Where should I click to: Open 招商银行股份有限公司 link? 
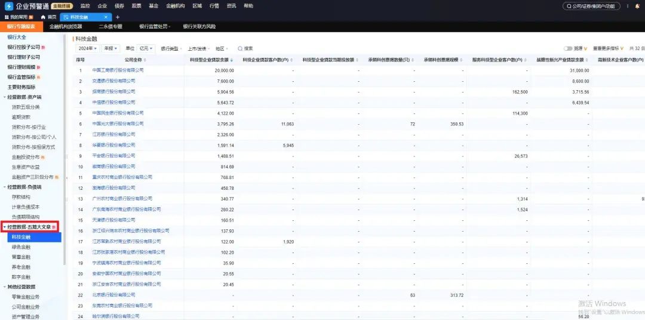[113, 92]
